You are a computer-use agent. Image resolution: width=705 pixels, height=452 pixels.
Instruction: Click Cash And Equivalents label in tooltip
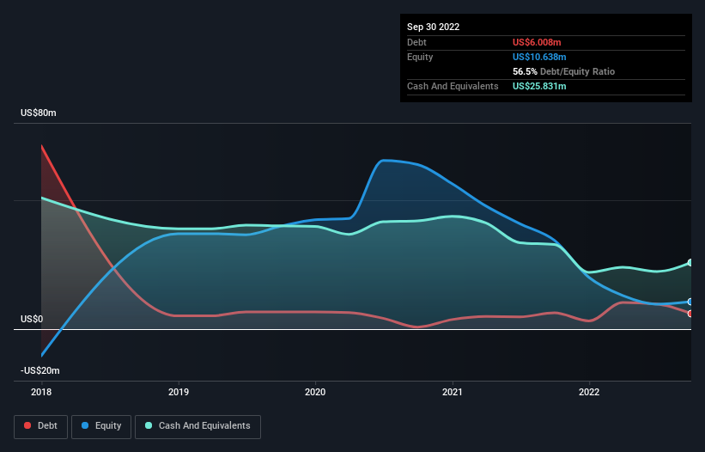coord(453,86)
